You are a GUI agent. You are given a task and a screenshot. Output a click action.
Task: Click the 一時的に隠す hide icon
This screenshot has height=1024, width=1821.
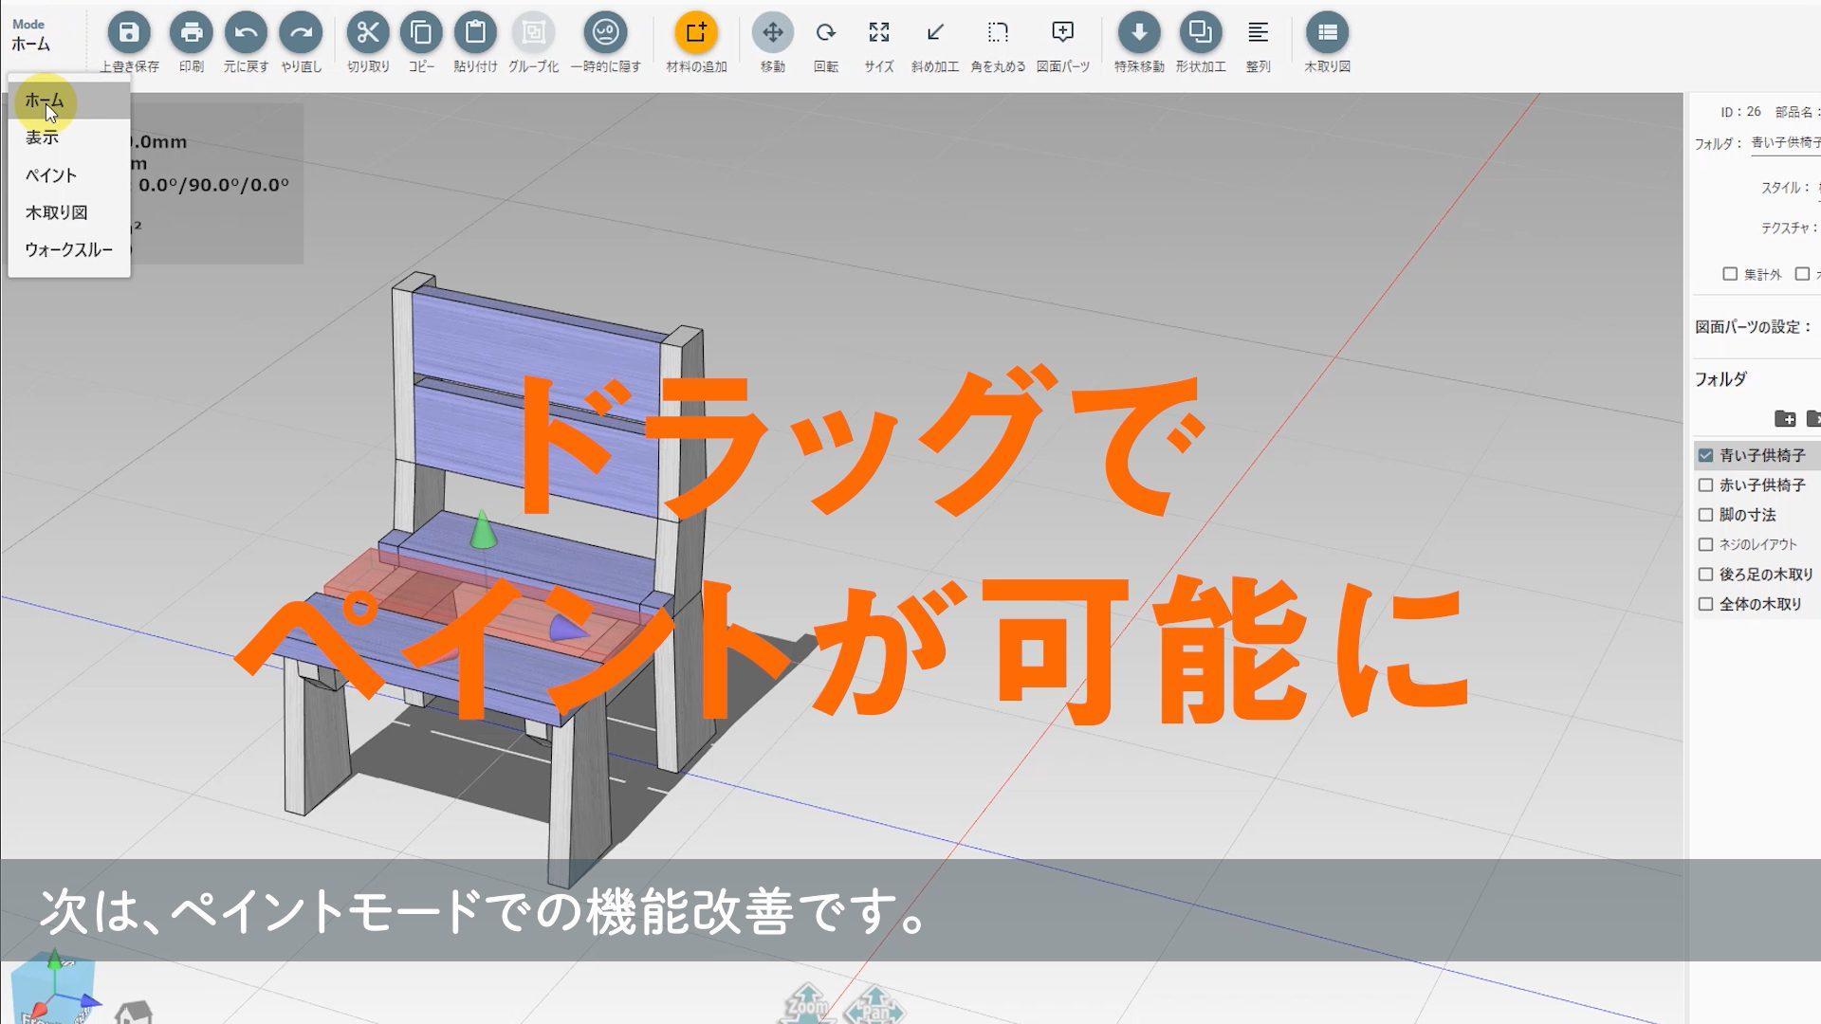605,33
